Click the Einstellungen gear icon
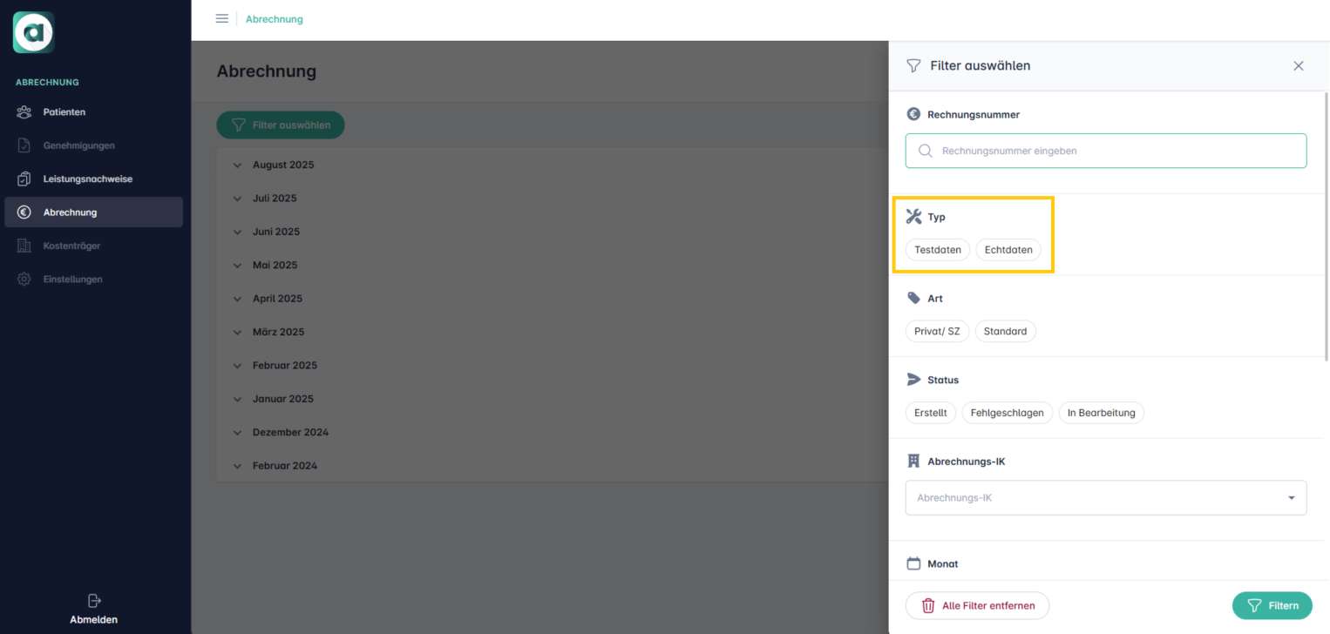This screenshot has width=1330, height=634. click(24, 280)
